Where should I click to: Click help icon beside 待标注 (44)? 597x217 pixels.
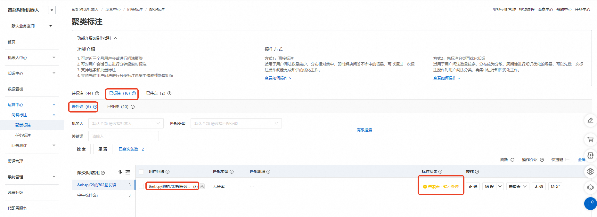pos(97,93)
